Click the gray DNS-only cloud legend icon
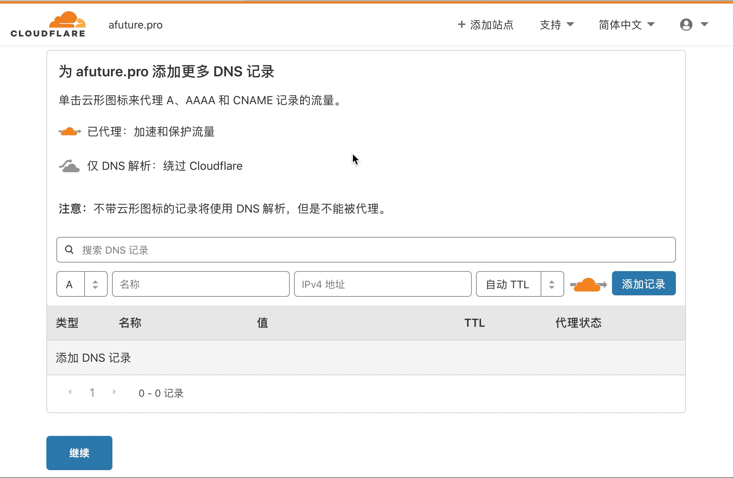 [69, 166]
